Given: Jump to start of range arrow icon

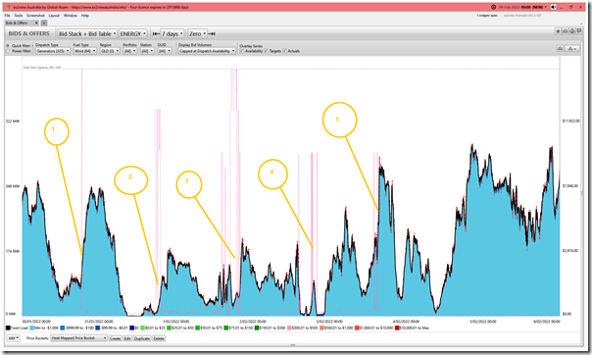Looking at the screenshot, I should click(x=156, y=33).
